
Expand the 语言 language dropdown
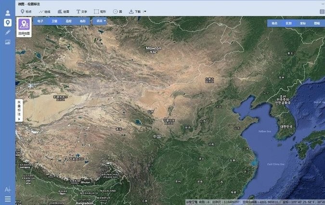point(100,21)
